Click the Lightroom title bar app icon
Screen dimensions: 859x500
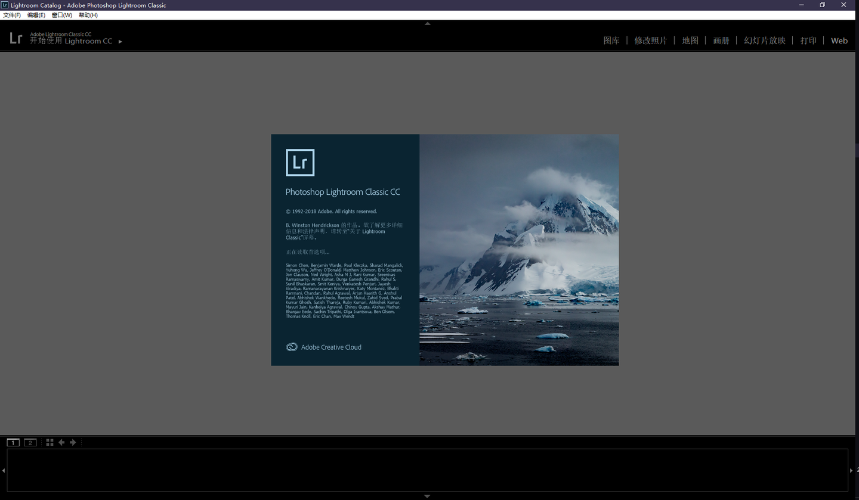click(x=5, y=5)
